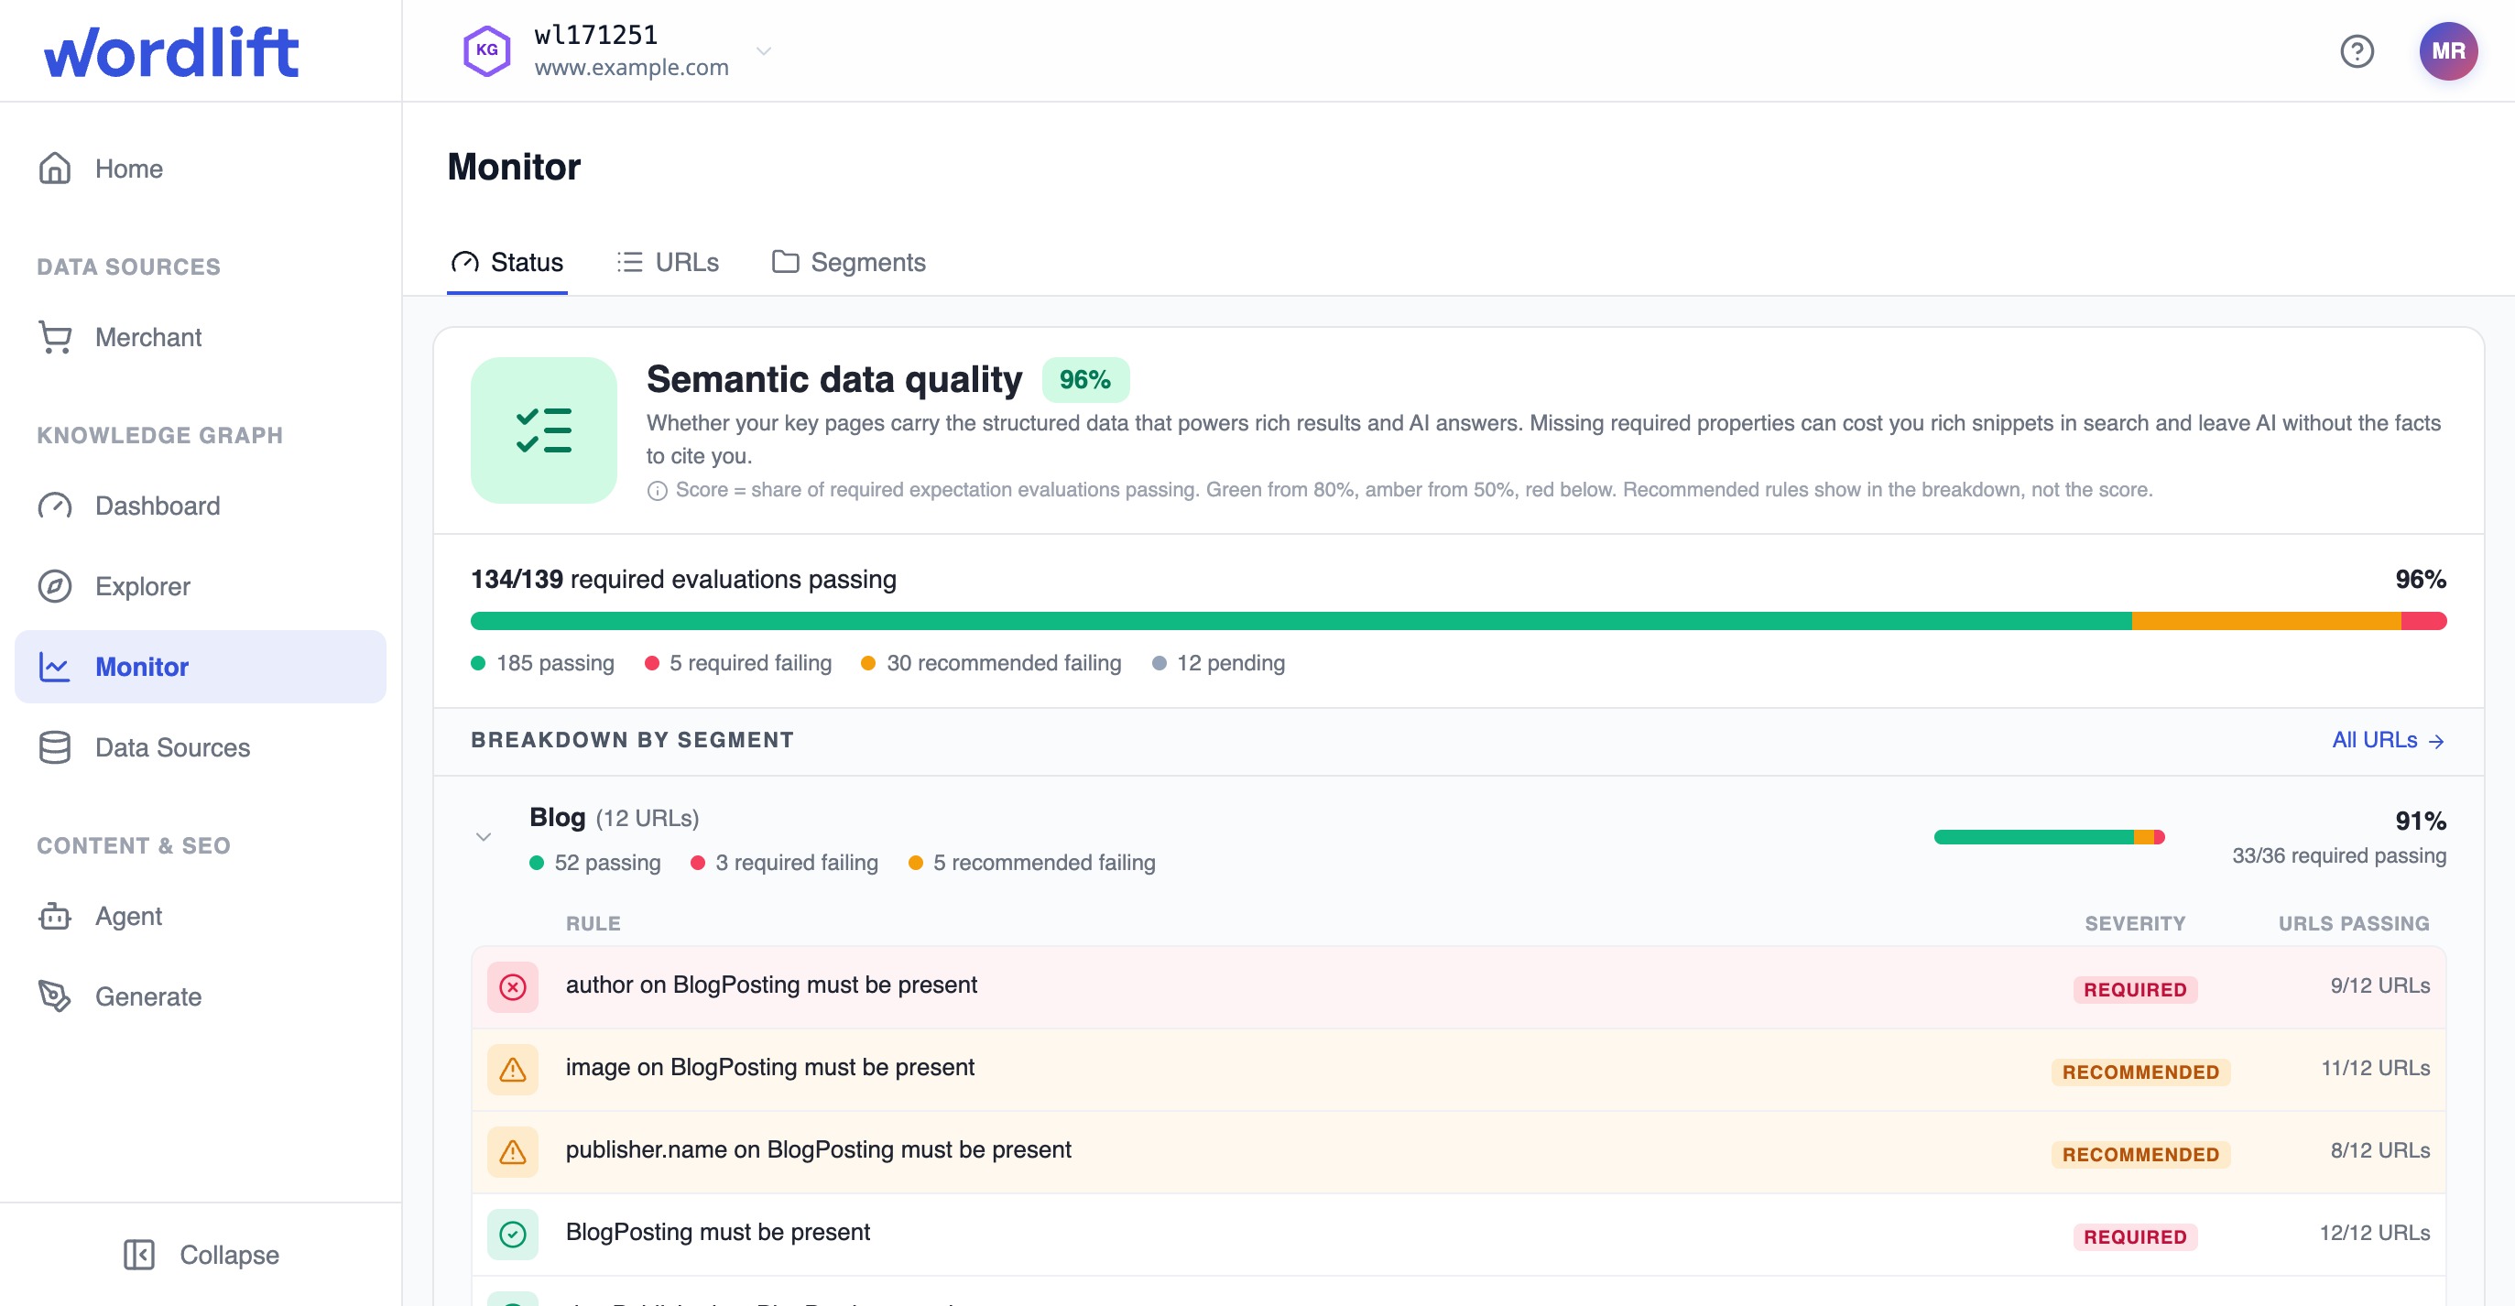Click the 96% score badge

pyautogui.click(x=1084, y=380)
